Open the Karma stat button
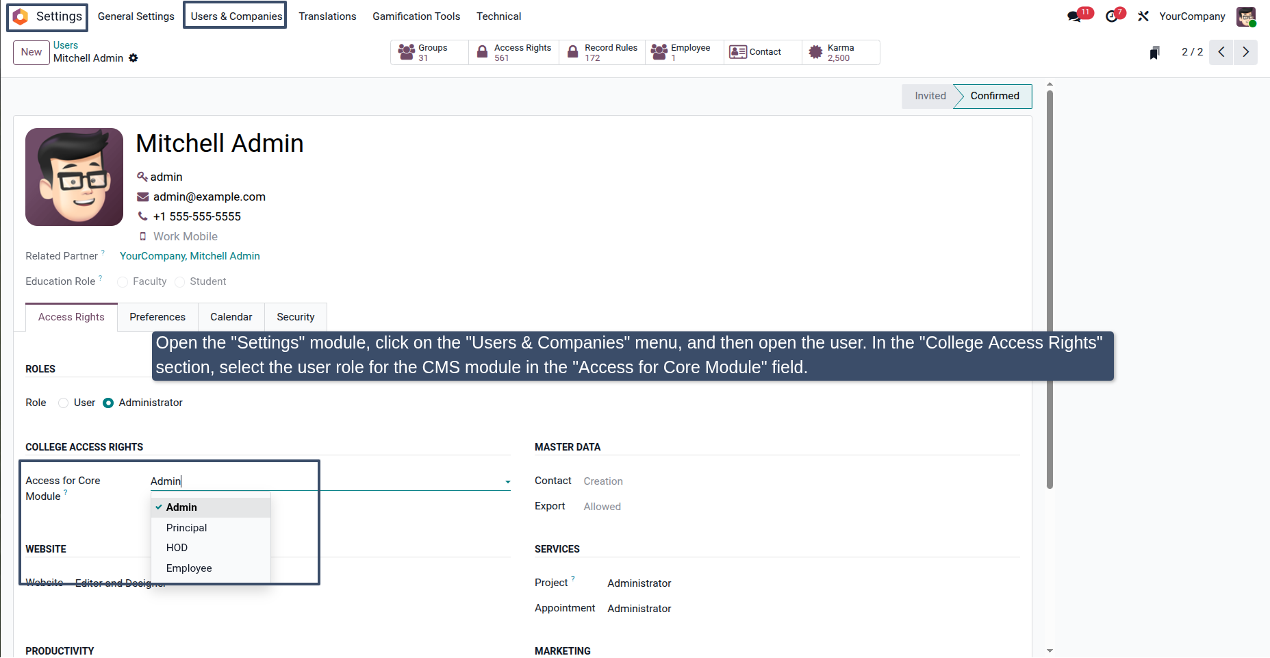Screen dimensions: 1270x658 (841, 53)
